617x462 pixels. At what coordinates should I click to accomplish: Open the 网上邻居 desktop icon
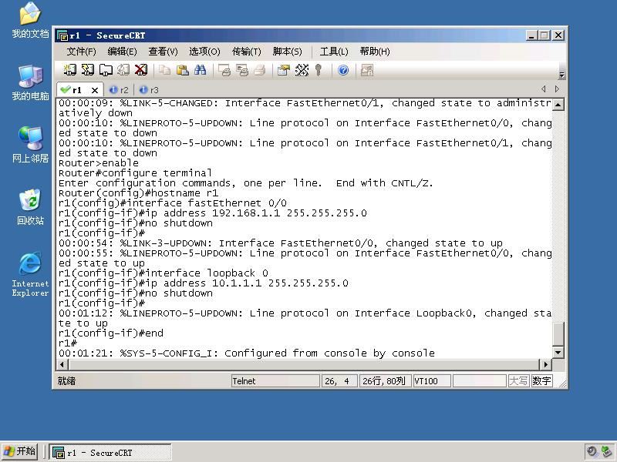click(x=30, y=145)
